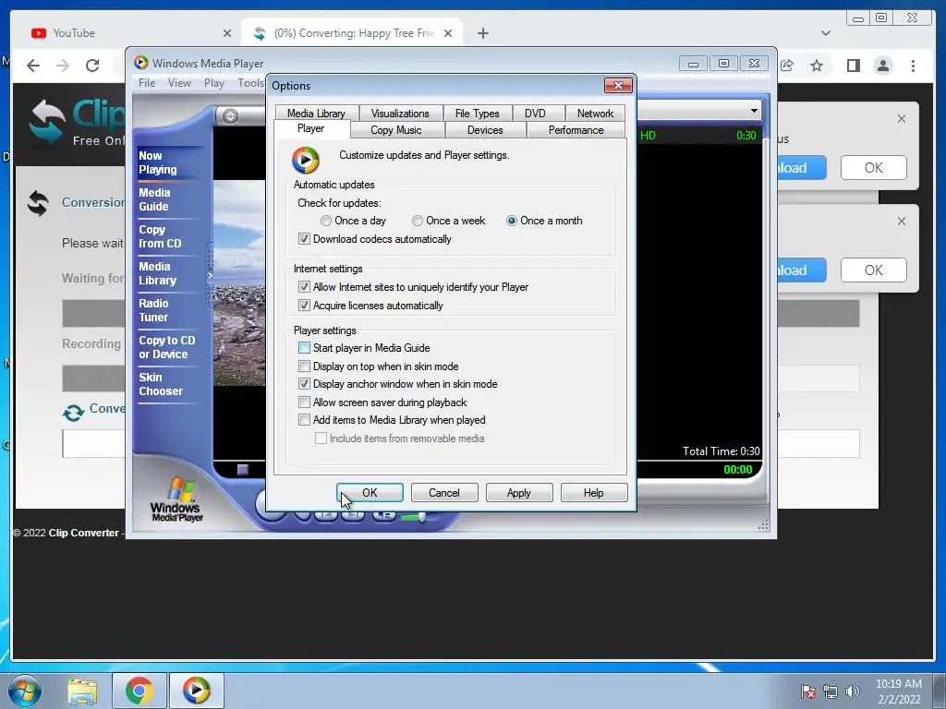Screen dimensions: 946x709
Task: Click the YouTube tab favicon
Action: 39,33
